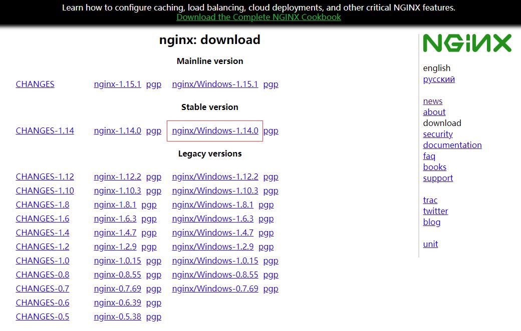Image resolution: width=521 pixels, height=331 pixels.
Task: Download nginx-1.10.3 source
Action: pos(117,190)
